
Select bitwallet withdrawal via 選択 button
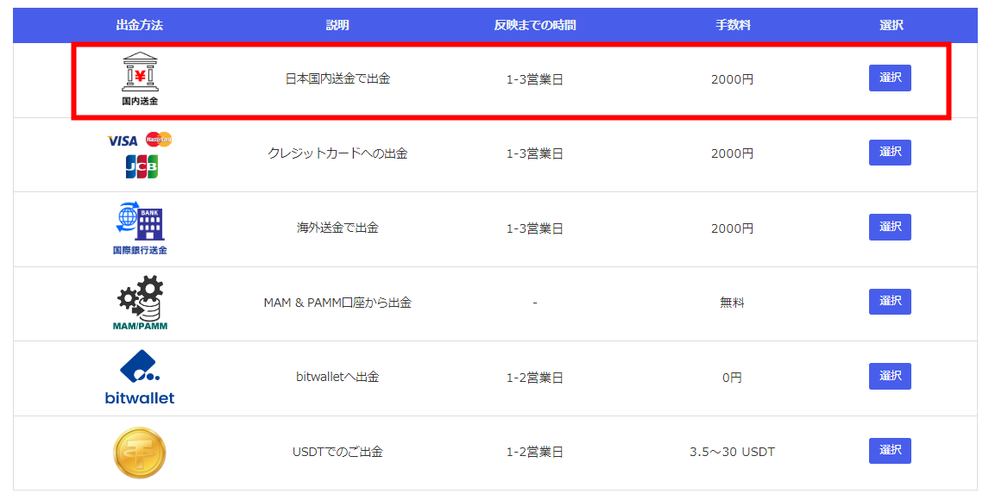pyautogui.click(x=890, y=376)
